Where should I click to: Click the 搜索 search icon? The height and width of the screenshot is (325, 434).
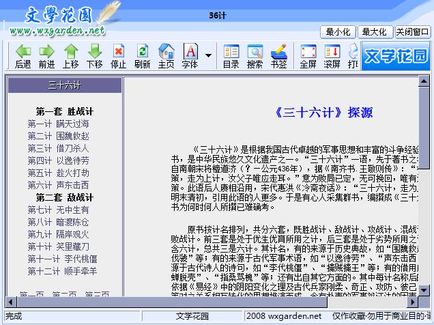click(x=255, y=51)
